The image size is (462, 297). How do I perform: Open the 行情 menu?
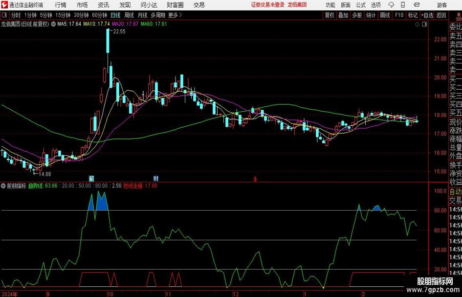[x=61, y=5]
